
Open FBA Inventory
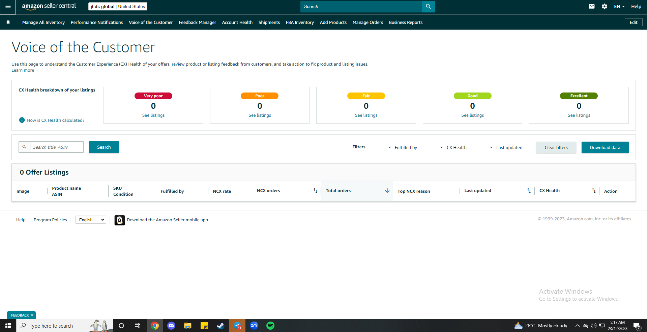pos(300,22)
